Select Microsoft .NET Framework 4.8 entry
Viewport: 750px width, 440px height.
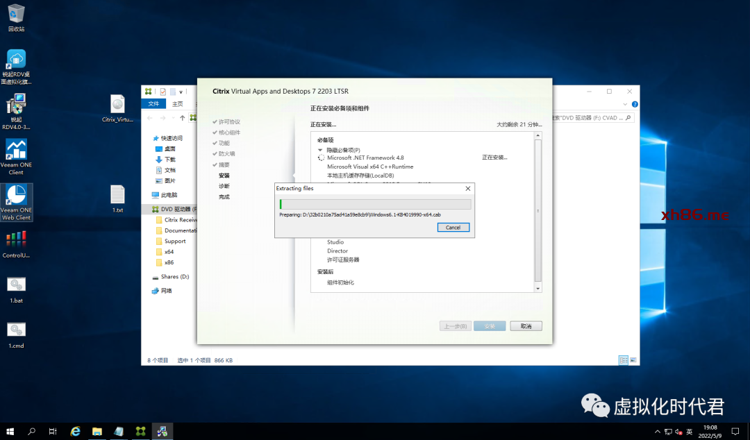pyautogui.click(x=365, y=158)
